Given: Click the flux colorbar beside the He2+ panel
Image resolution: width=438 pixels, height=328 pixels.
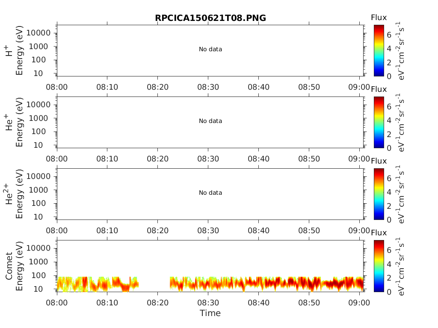Looking at the screenshot, I should point(379,194).
